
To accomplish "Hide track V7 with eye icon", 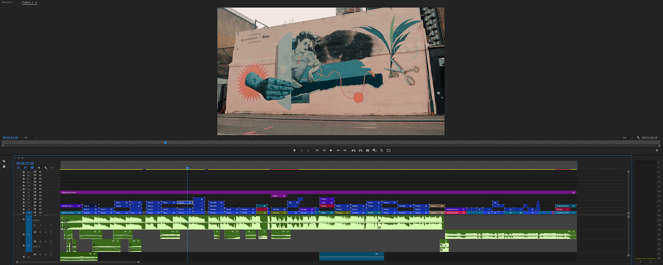I will [40, 192].
